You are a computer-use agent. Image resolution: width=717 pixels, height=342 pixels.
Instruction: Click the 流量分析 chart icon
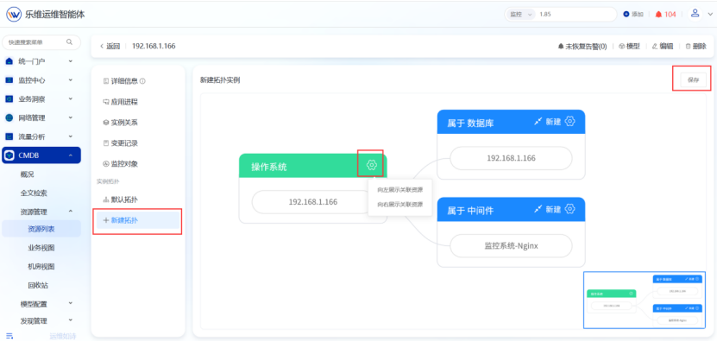click(9, 136)
